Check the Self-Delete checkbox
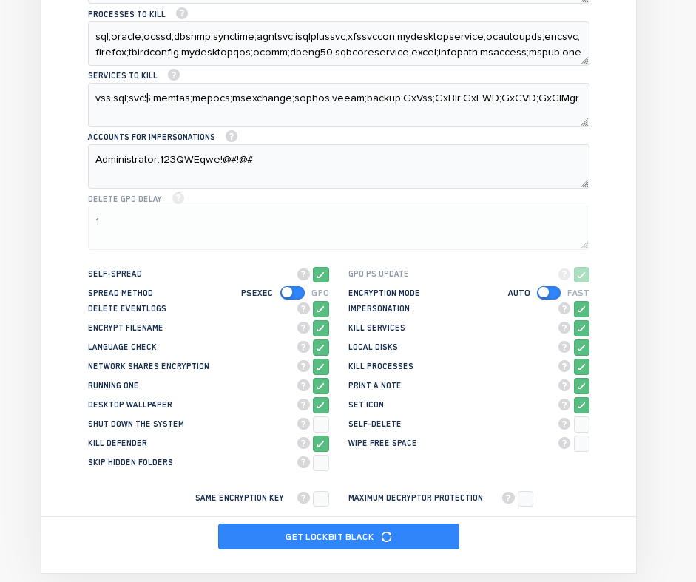The image size is (696, 582). point(581,424)
